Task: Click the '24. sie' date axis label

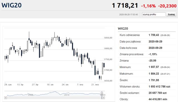Action: click(65, 85)
